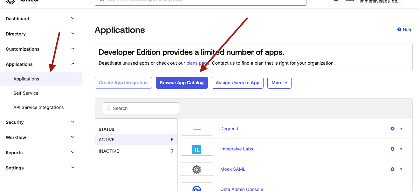The height and width of the screenshot is (191, 419).
Task: Open the settings gear menu for Mock SAML
Action: click(393, 169)
